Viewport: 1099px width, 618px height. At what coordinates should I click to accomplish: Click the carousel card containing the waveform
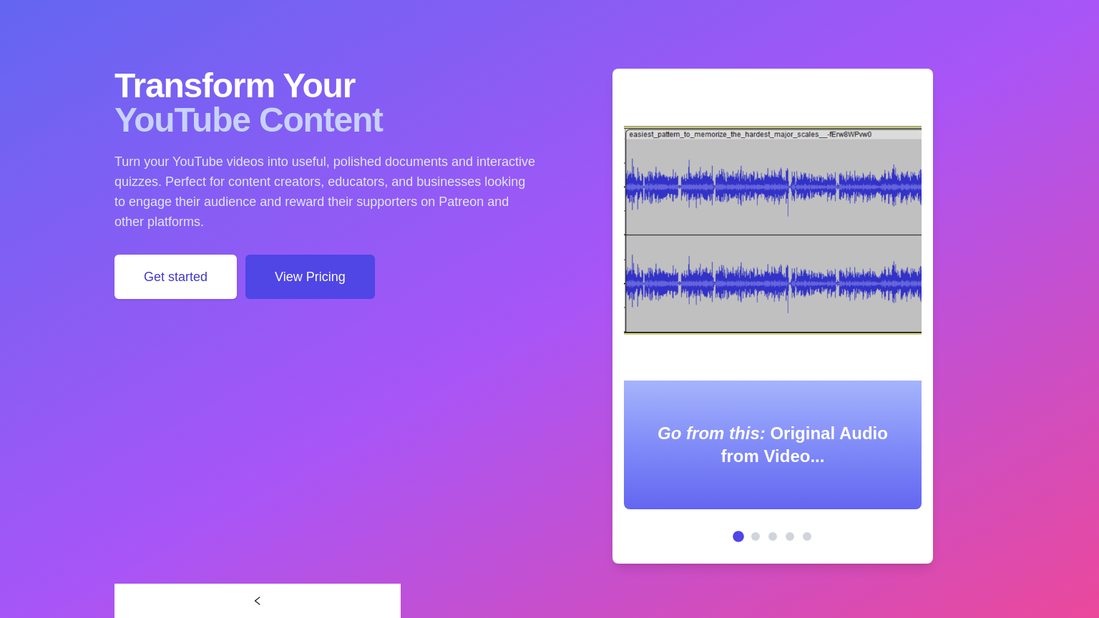(x=773, y=315)
